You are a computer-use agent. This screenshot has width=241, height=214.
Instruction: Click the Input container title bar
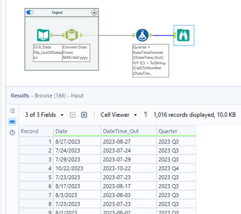point(61,12)
